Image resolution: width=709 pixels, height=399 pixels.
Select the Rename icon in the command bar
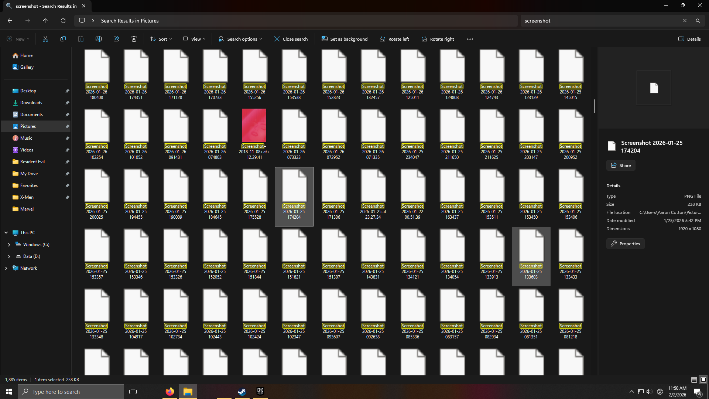pyautogui.click(x=98, y=39)
